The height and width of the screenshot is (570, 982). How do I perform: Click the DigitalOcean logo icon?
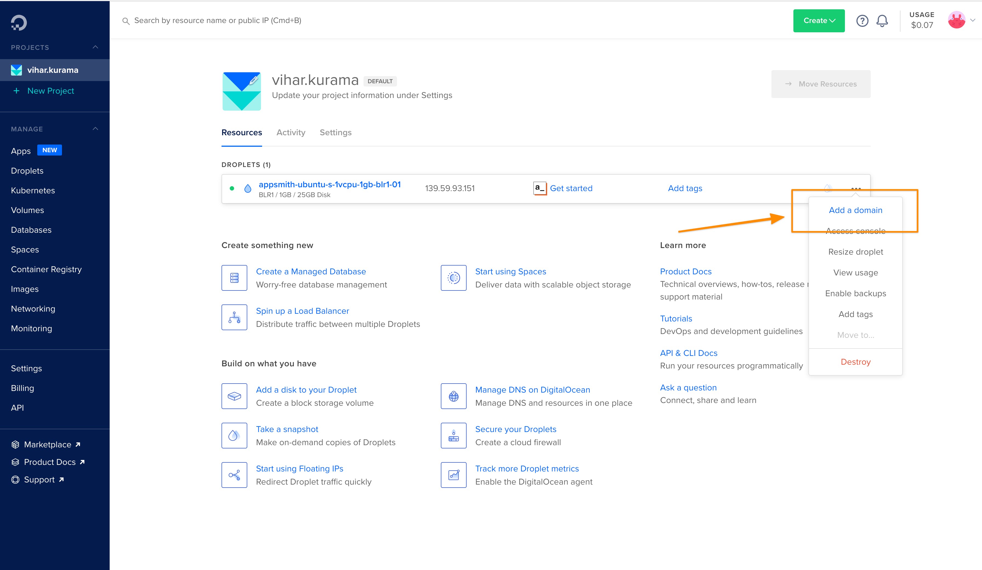pos(19,22)
